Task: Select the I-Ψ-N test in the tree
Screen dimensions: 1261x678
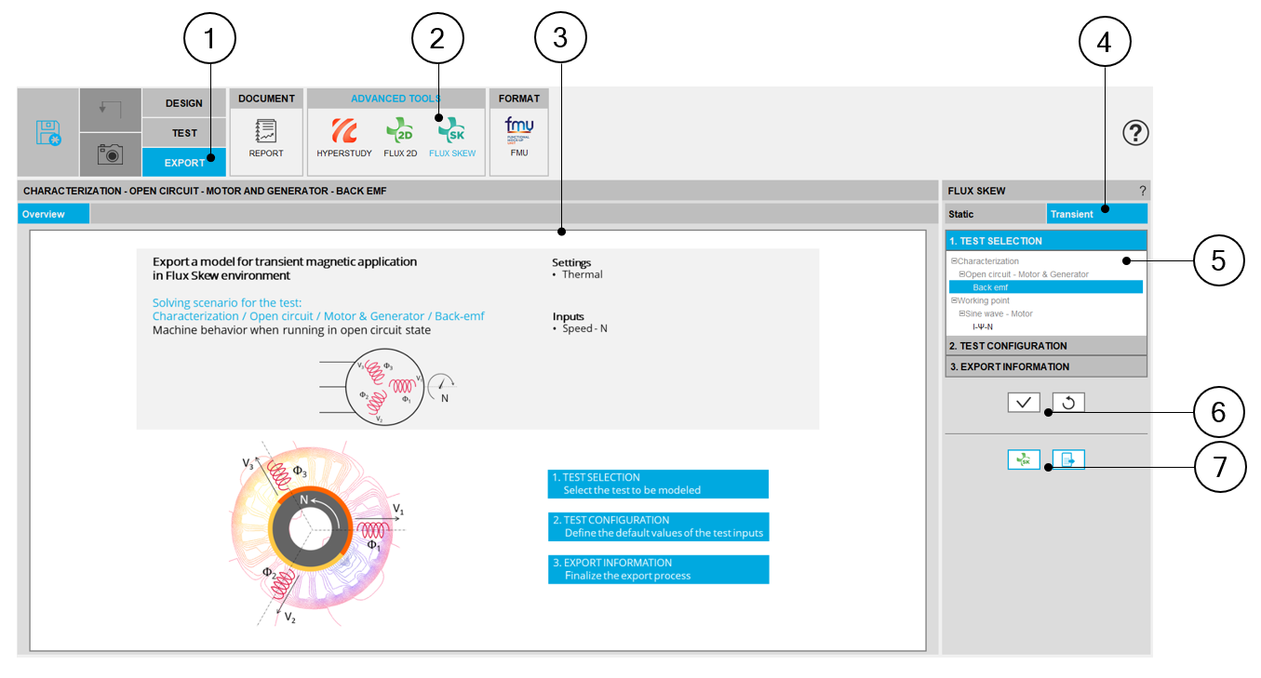Action: tap(983, 326)
